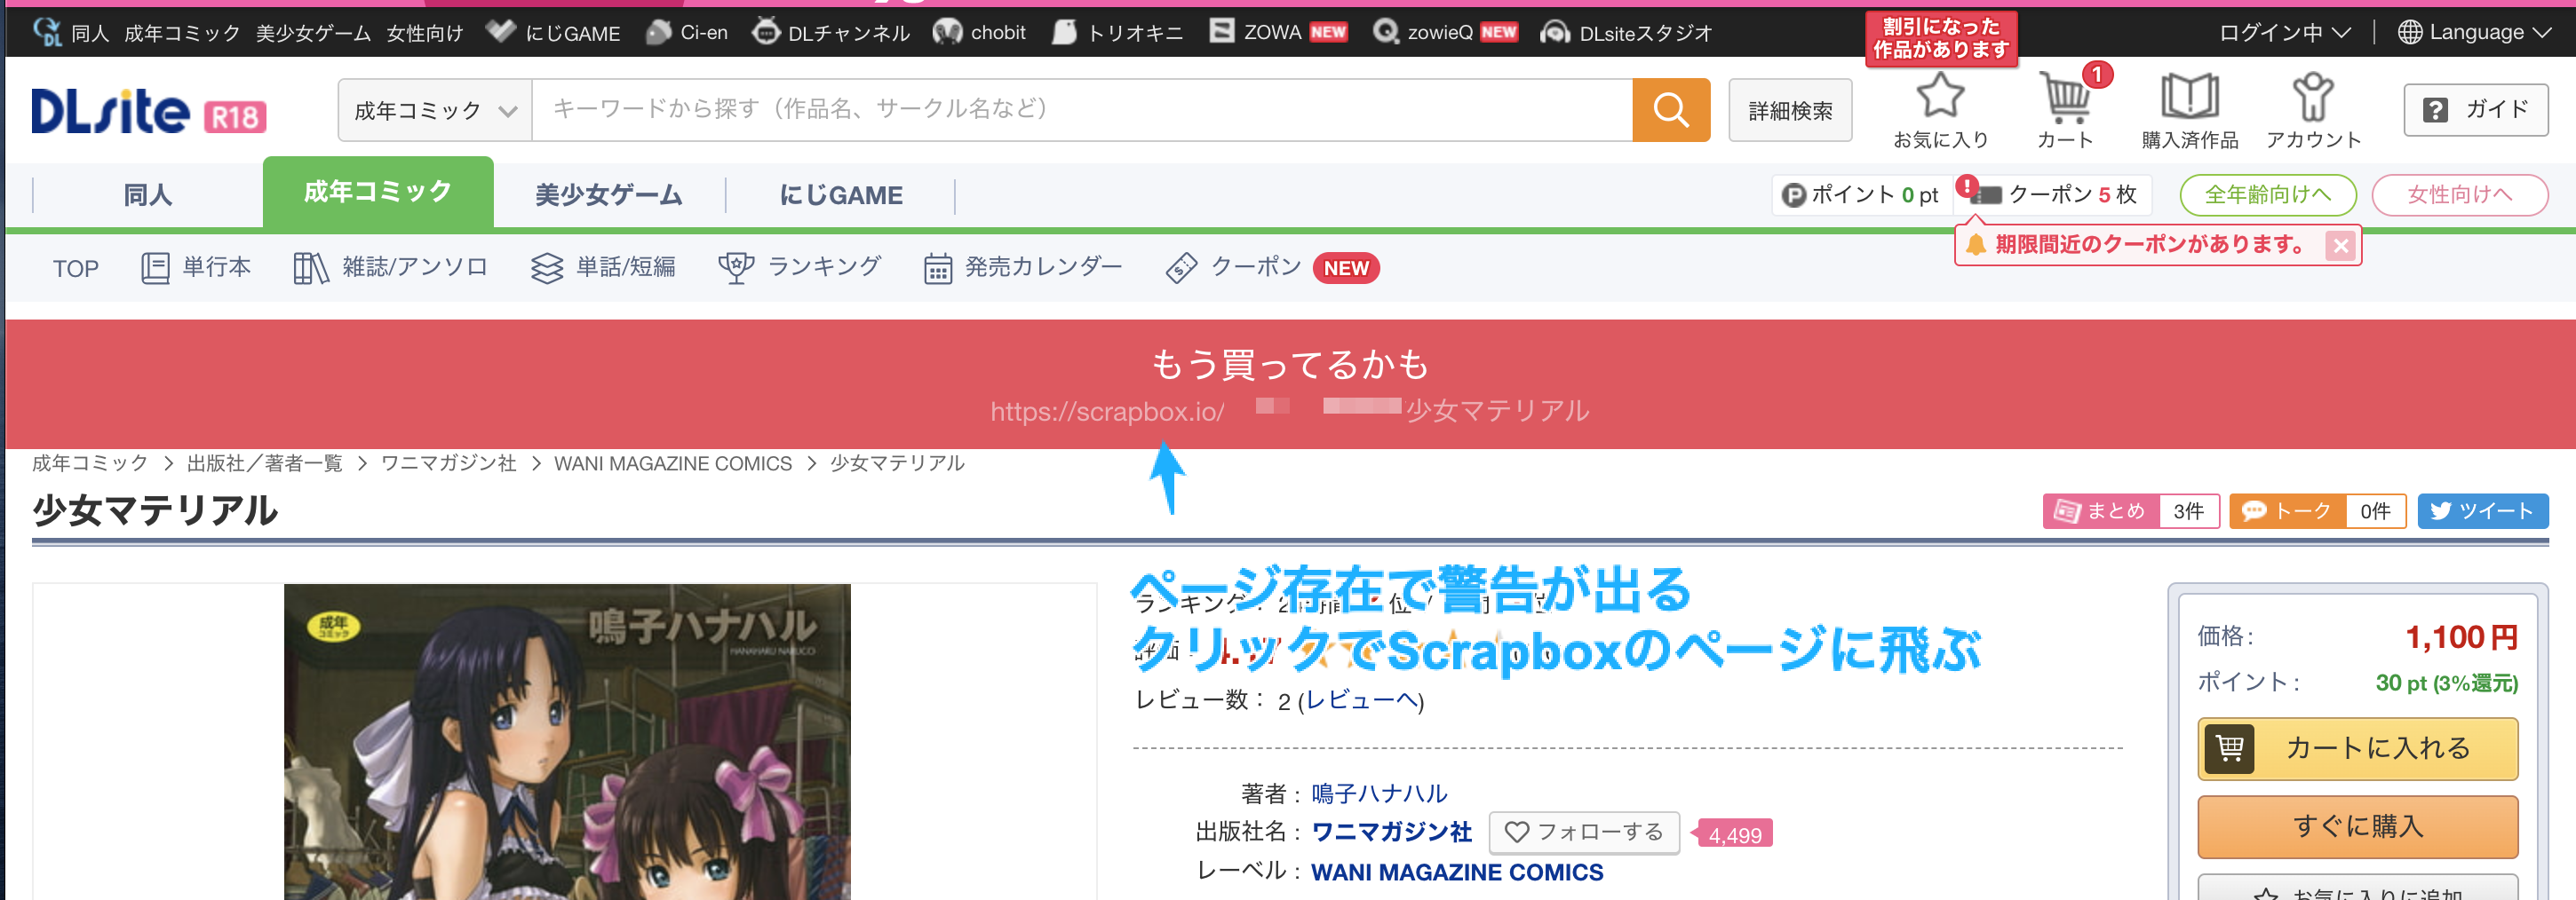Viewport: 2576px width, 900px height.
Task: Click 成年コミック in the breadcrumb
Action: pos(90,463)
